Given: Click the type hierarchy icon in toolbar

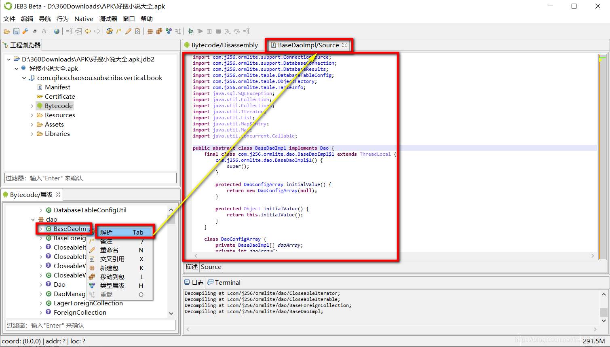Looking at the screenshot, I should 169,31.
